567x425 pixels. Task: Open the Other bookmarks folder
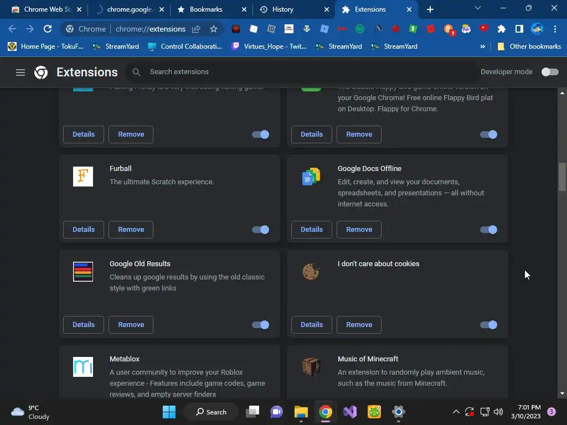click(529, 46)
